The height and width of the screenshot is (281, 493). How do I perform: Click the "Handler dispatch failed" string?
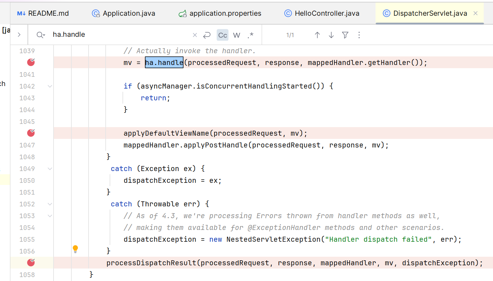pyautogui.click(x=378, y=239)
